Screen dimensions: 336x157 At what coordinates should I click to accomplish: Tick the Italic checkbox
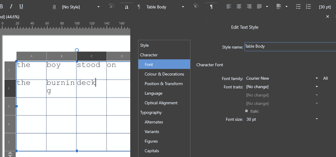[246, 111]
